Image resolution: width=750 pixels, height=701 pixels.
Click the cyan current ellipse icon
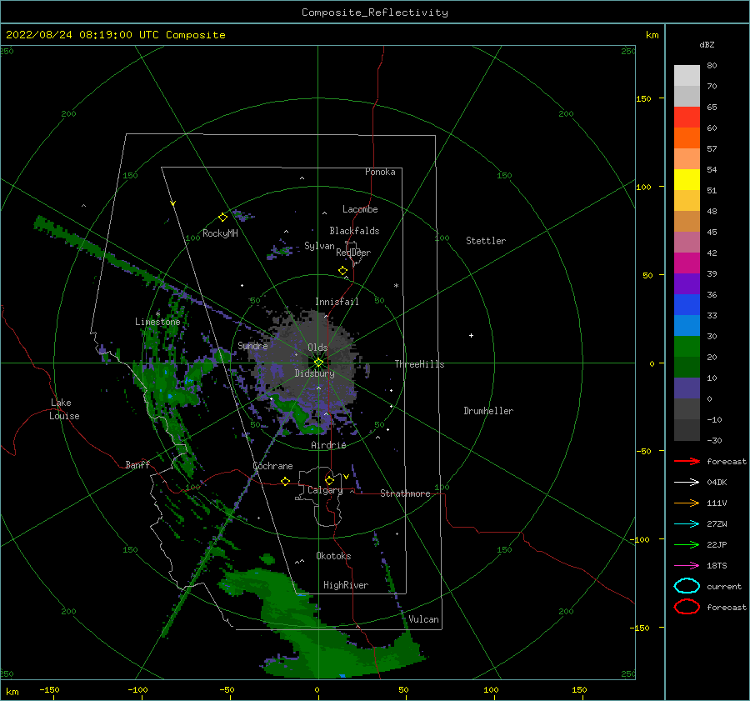pos(687,586)
